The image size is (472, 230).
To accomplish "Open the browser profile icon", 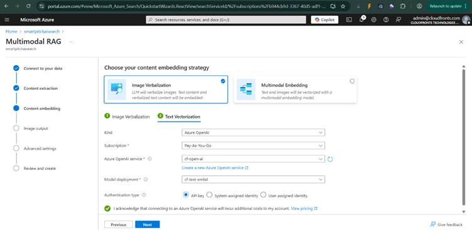I will point(419,6).
